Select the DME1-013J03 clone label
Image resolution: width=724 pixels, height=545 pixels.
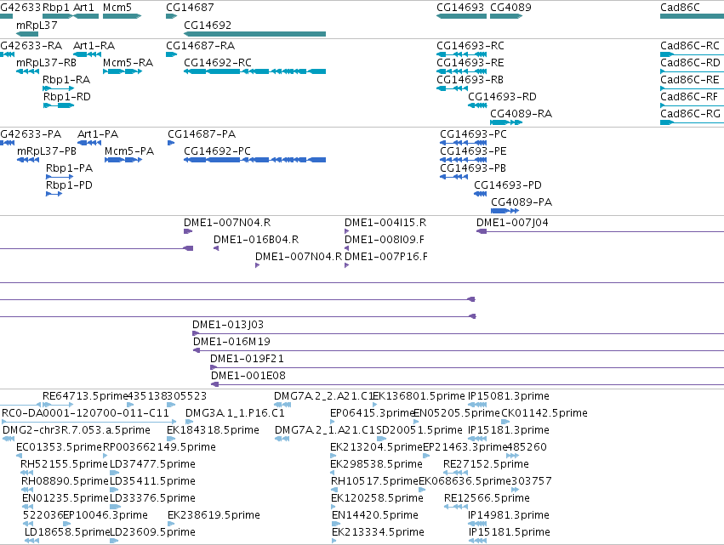click(228, 325)
